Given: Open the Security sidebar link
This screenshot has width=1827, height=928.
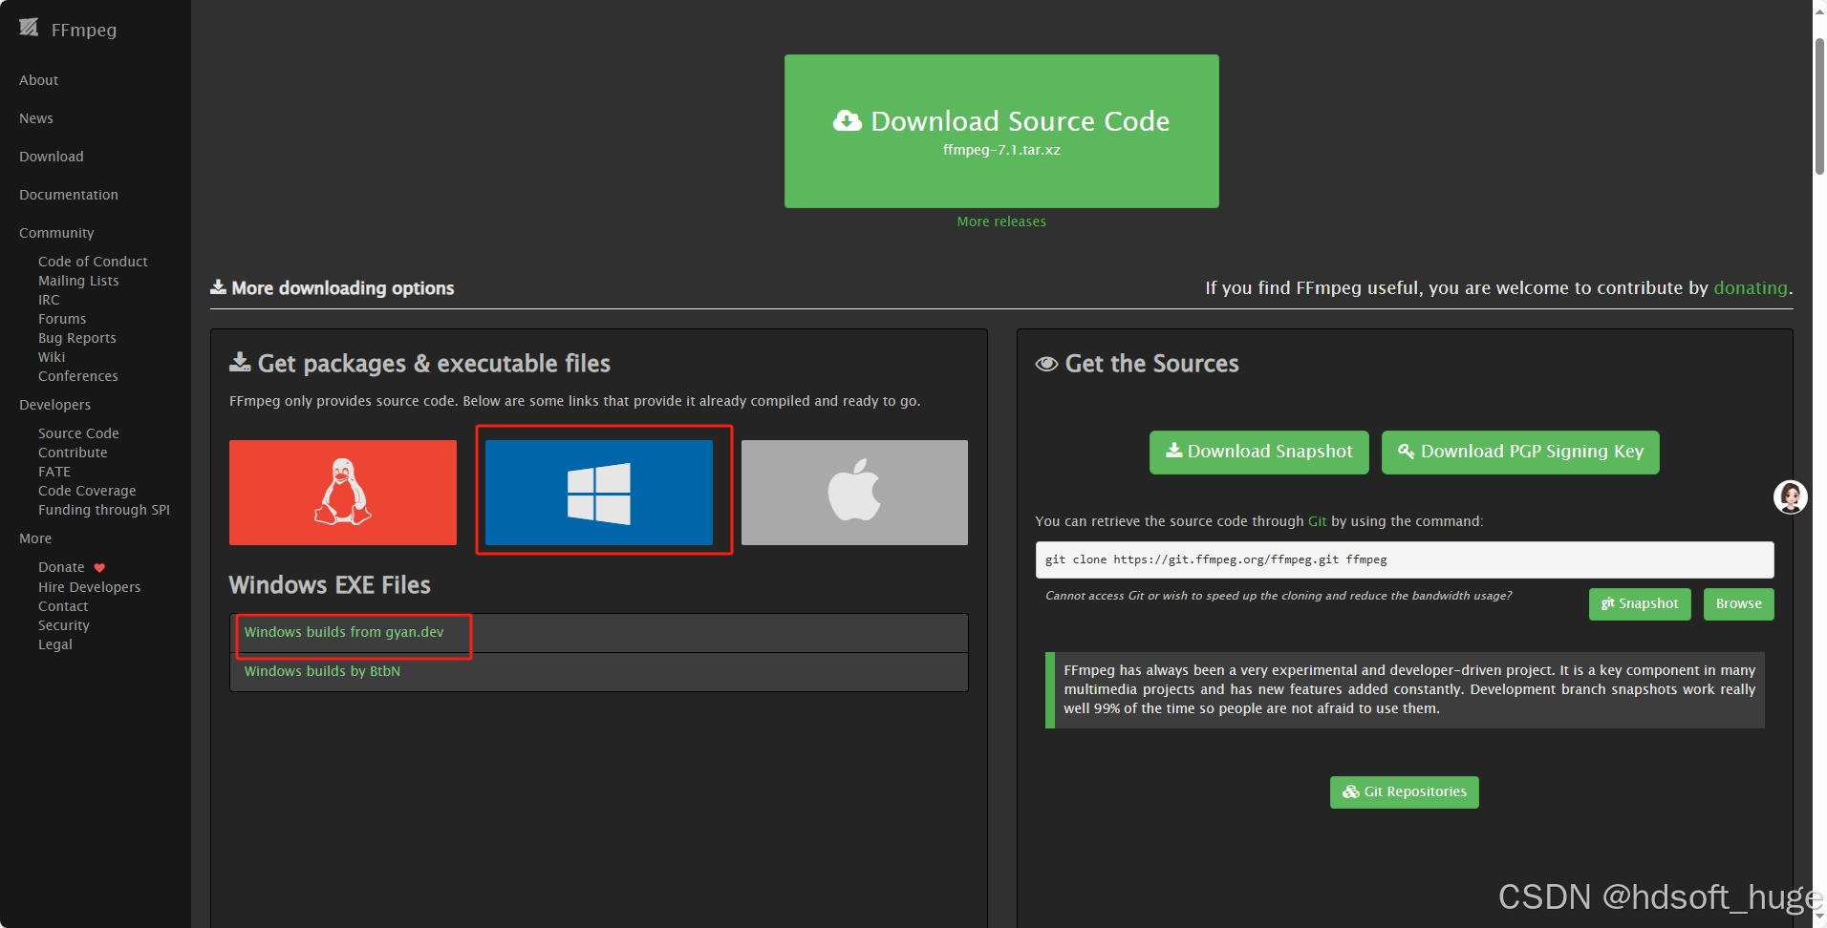Looking at the screenshot, I should pyautogui.click(x=64, y=625).
